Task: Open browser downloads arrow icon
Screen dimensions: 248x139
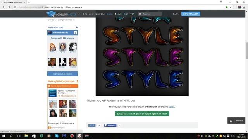Action: 244,7
